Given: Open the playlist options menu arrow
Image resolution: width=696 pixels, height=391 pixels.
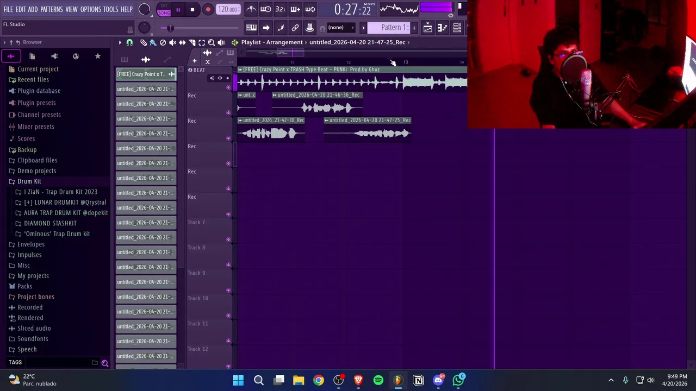Looking at the screenshot, I should pyautogui.click(x=120, y=42).
